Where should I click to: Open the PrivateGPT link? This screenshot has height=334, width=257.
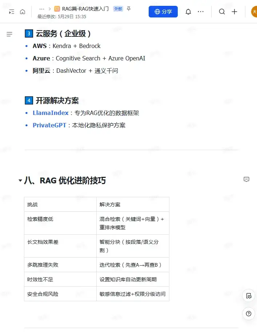click(x=49, y=125)
